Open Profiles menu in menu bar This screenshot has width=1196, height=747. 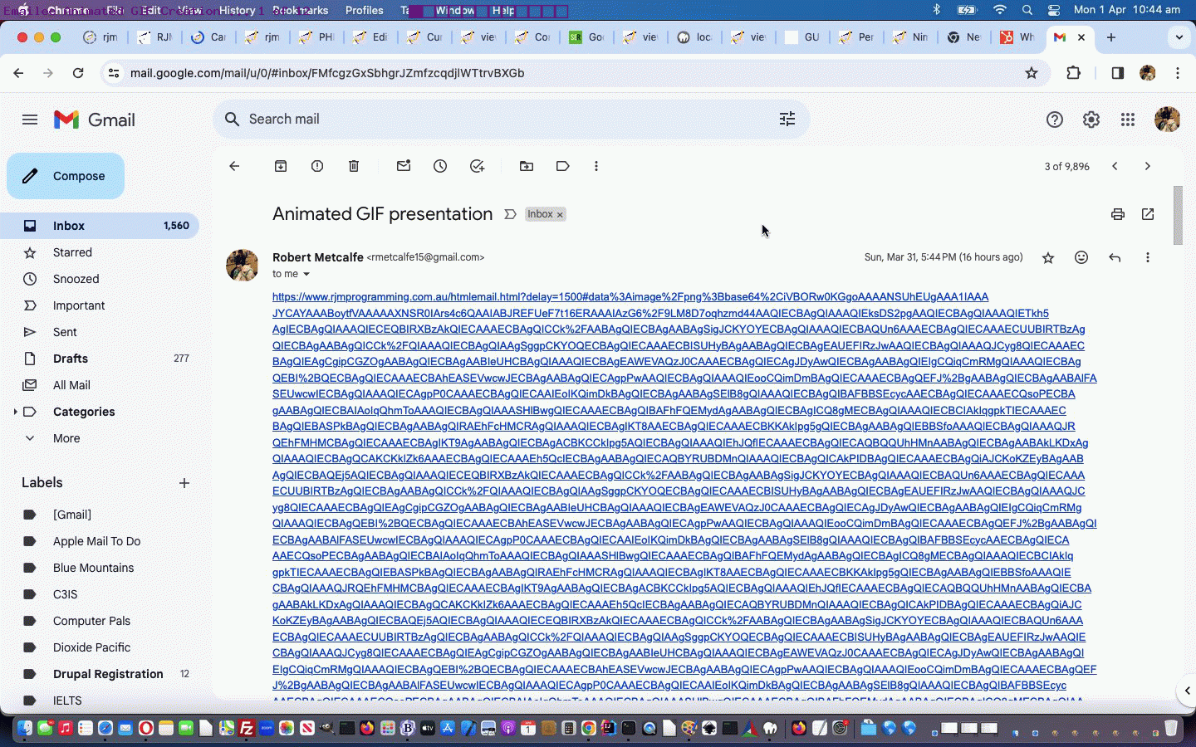pyautogui.click(x=365, y=10)
